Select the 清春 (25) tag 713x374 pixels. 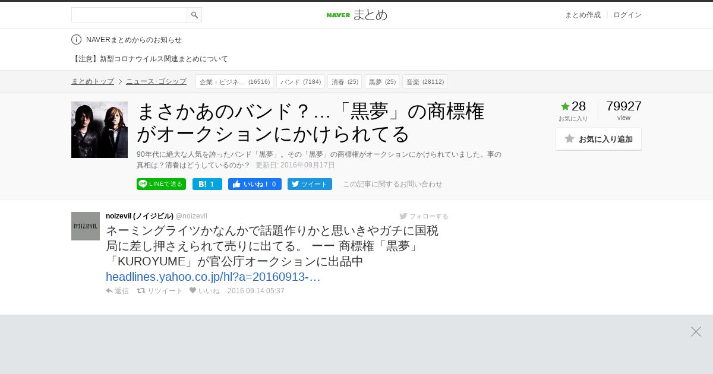(x=345, y=81)
